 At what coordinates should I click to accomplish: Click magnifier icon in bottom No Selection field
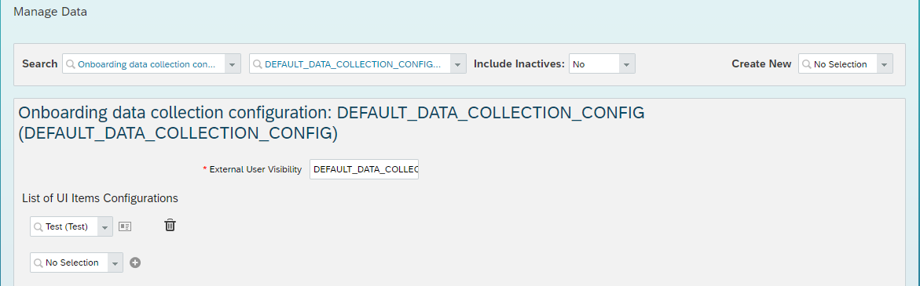[38, 263]
